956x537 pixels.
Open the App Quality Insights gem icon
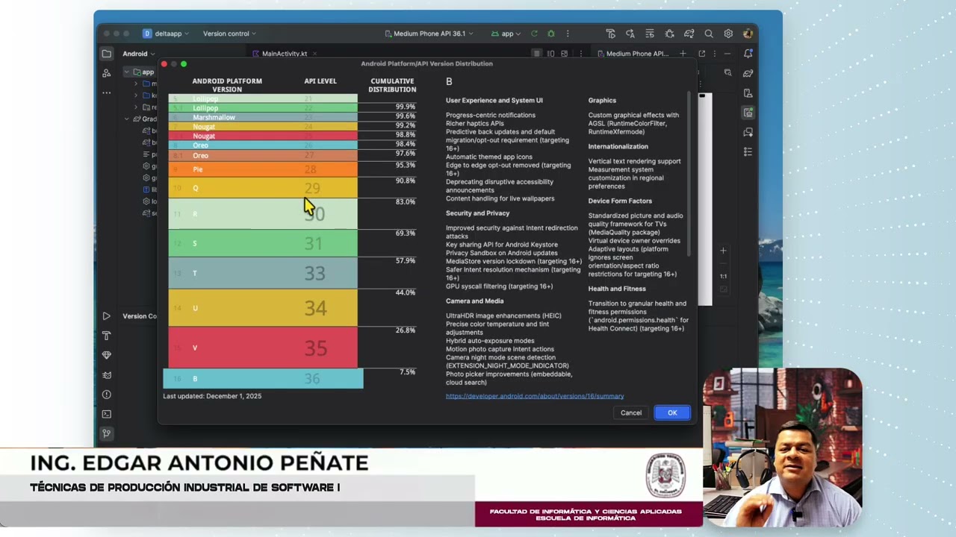(107, 355)
